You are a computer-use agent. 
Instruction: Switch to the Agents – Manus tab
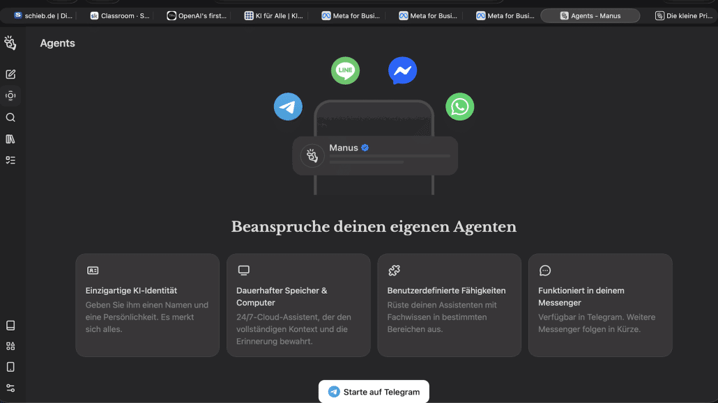point(590,15)
